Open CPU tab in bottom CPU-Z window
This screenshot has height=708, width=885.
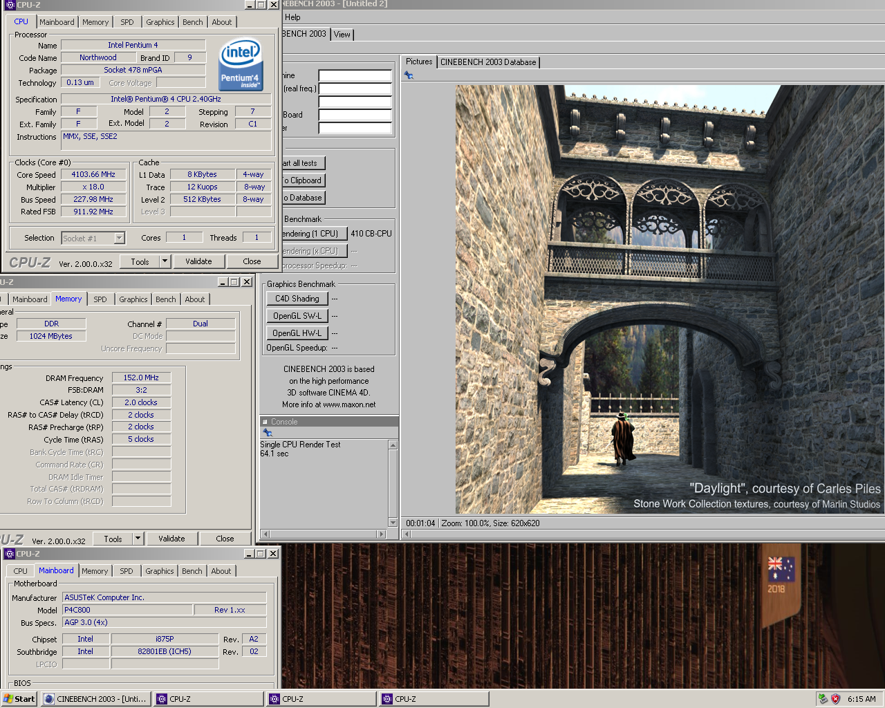pyautogui.click(x=21, y=571)
